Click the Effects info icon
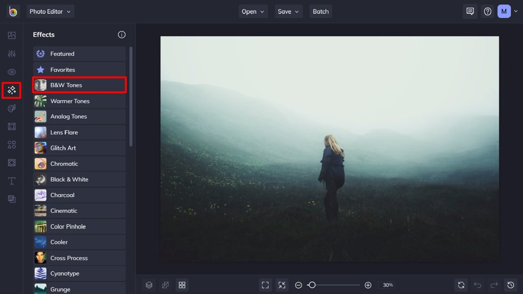The height and width of the screenshot is (294, 523). click(122, 35)
